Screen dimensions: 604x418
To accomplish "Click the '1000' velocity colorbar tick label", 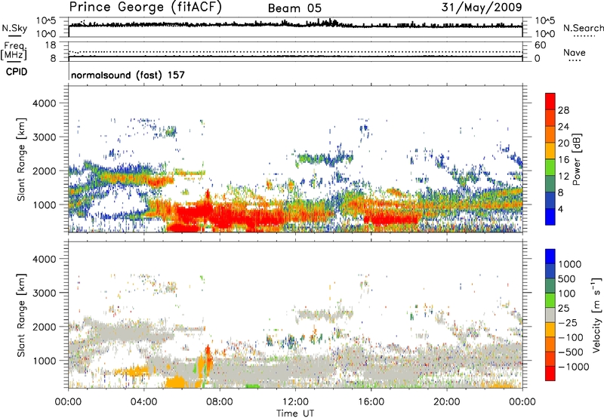I will pyautogui.click(x=570, y=264).
